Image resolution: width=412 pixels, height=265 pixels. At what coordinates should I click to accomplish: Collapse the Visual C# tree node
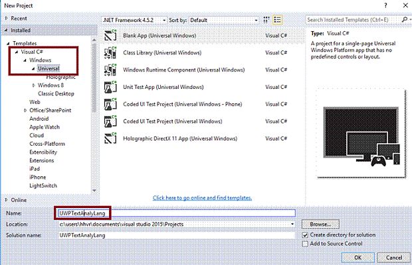pos(17,52)
